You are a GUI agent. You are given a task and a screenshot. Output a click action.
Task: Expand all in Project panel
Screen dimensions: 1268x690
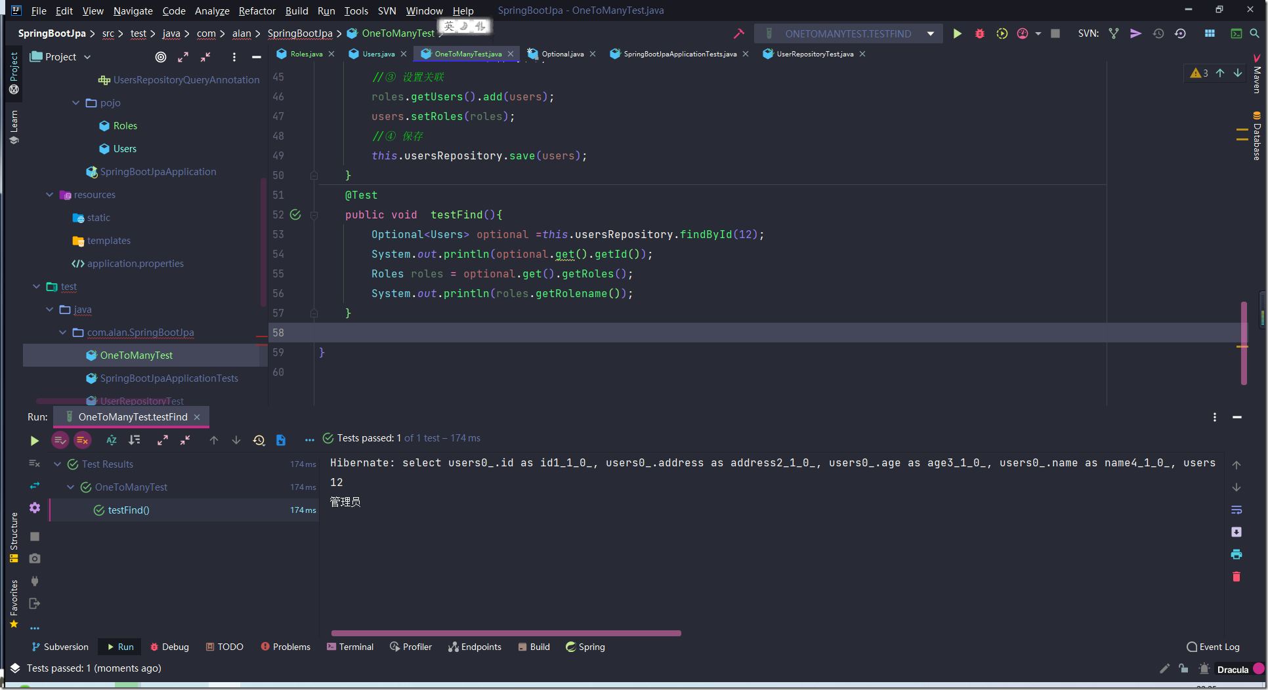coord(183,57)
